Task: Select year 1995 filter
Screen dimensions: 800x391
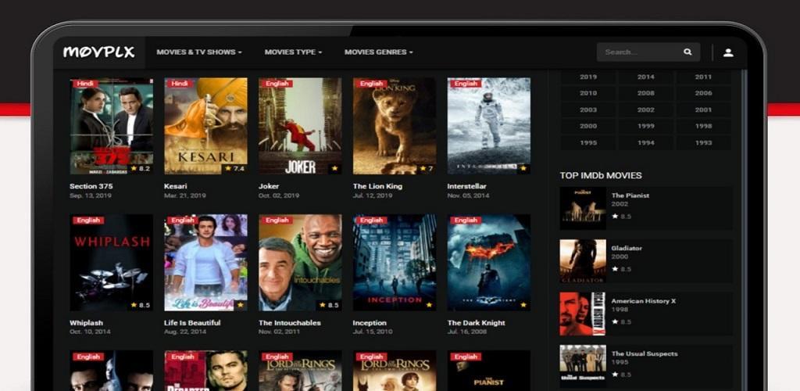Action: [x=588, y=143]
